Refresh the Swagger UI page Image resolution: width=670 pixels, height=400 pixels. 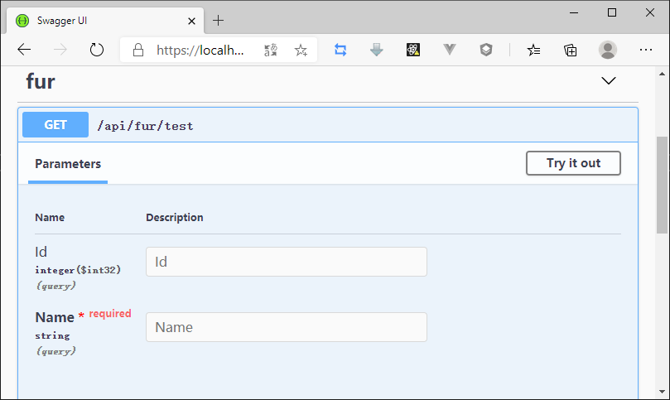tap(97, 50)
